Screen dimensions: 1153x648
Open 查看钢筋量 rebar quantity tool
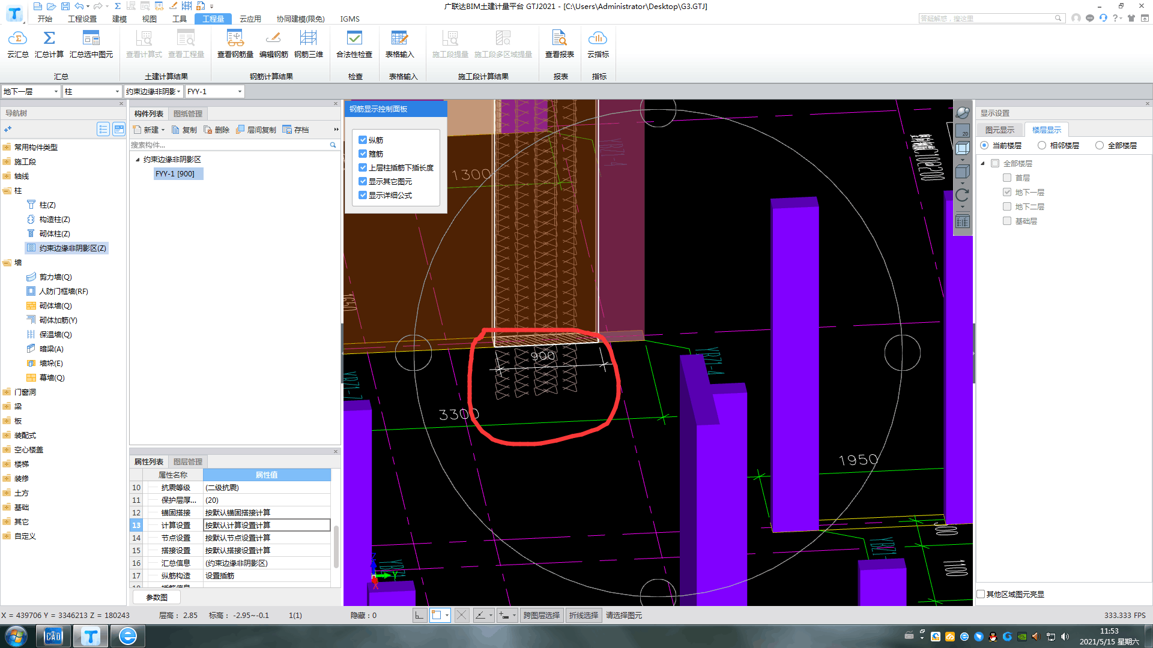[235, 44]
